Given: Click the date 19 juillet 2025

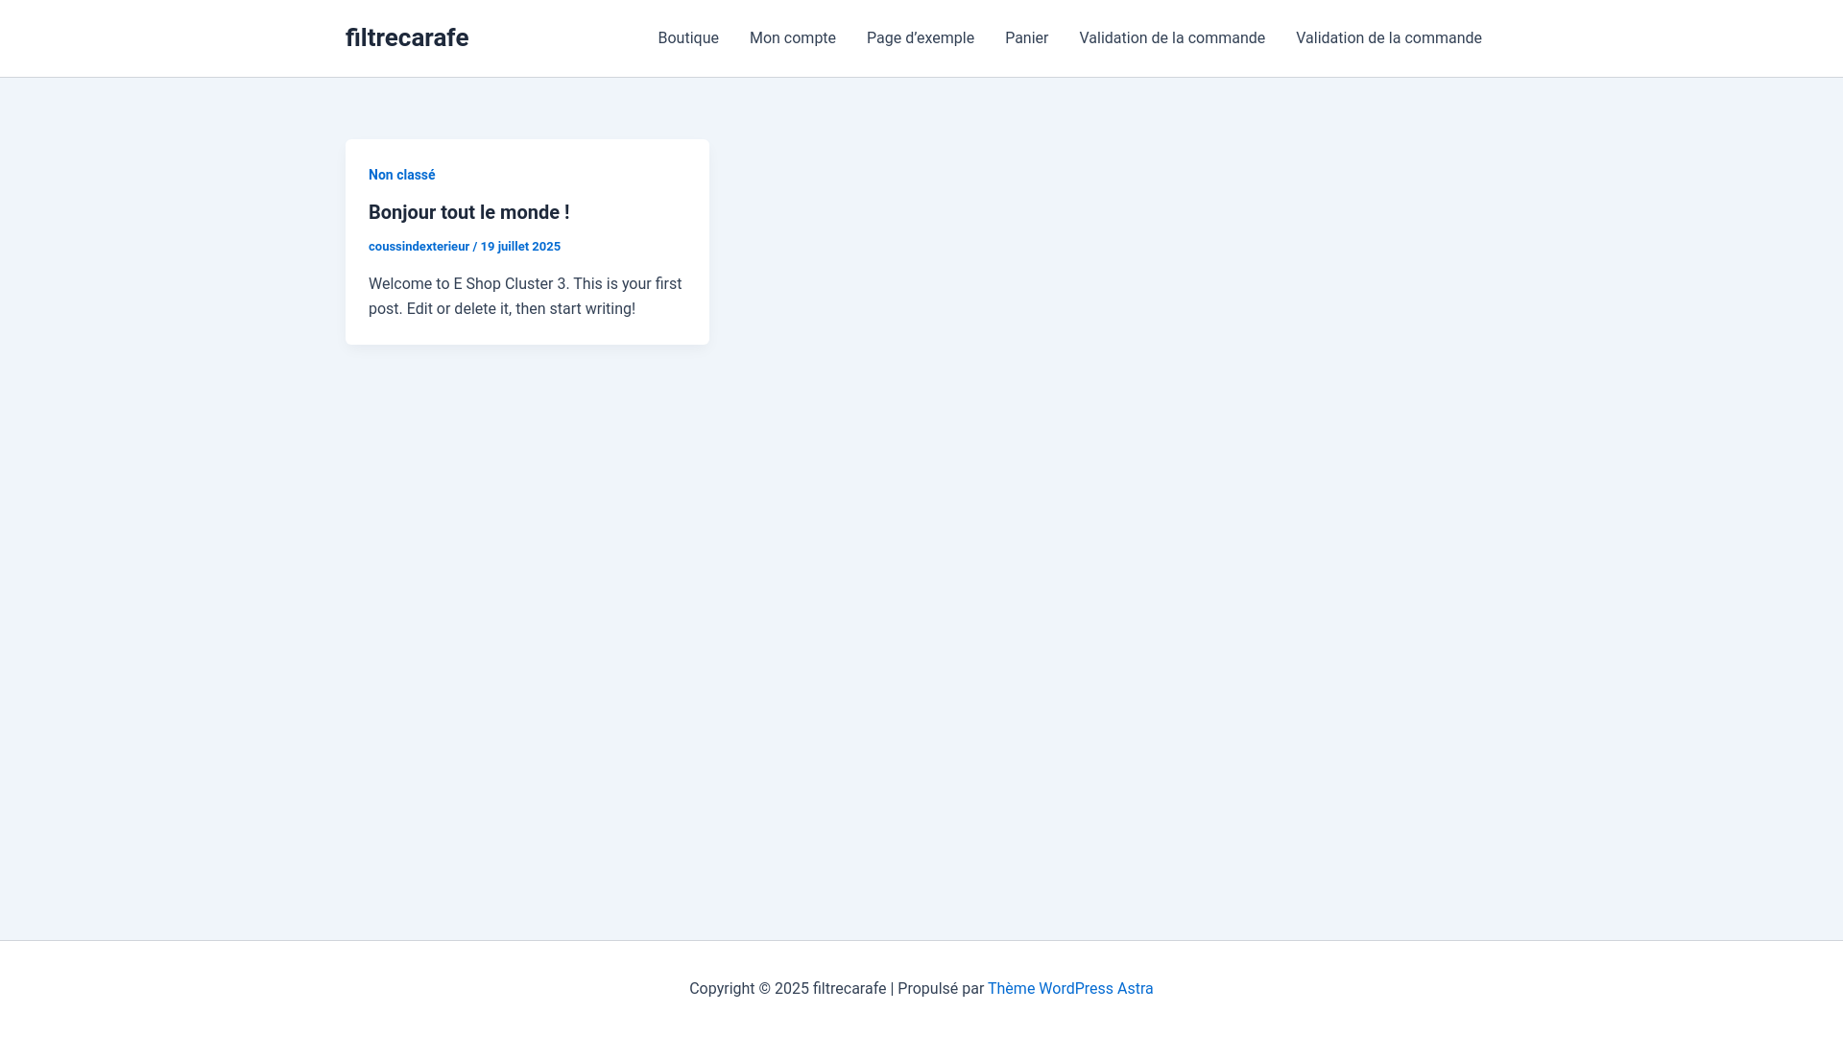Looking at the screenshot, I should 520,247.
